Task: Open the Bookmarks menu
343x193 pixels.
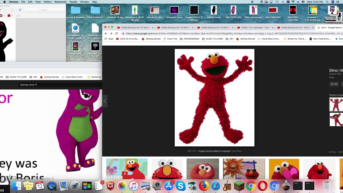Action: click(x=60, y=2)
